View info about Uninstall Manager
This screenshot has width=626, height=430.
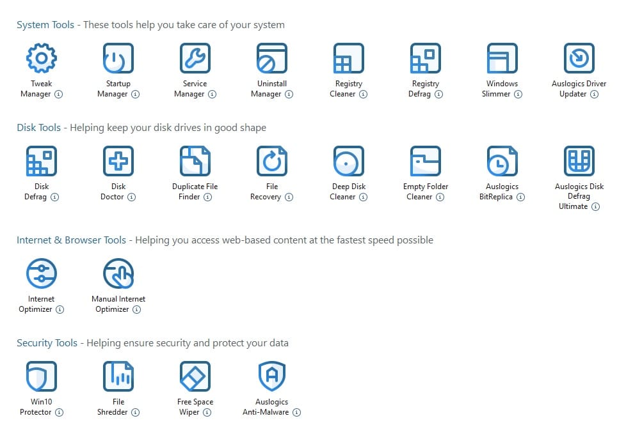tap(289, 94)
